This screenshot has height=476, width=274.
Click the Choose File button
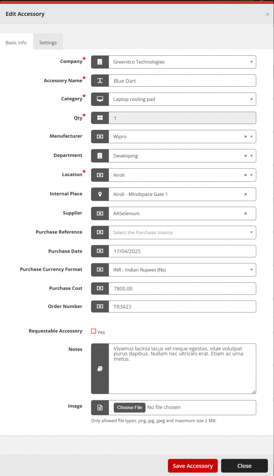pyautogui.click(x=130, y=407)
